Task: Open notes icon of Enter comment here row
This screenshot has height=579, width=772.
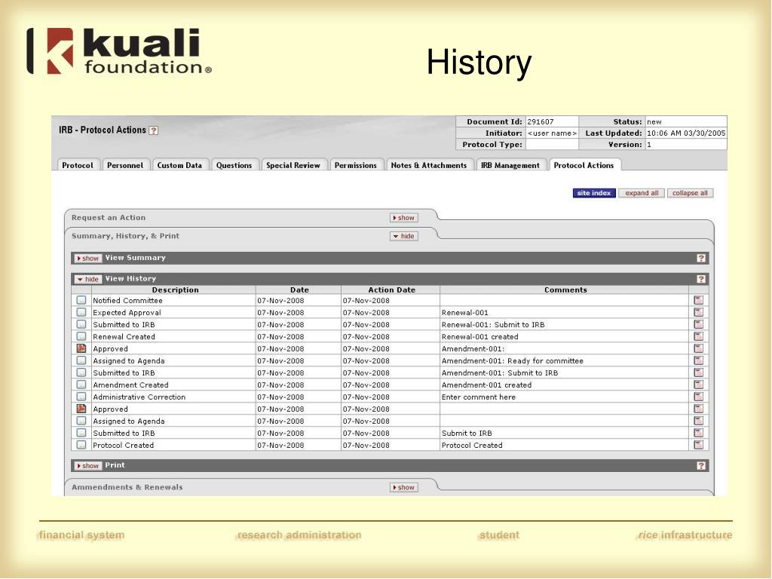Action: 698,397
